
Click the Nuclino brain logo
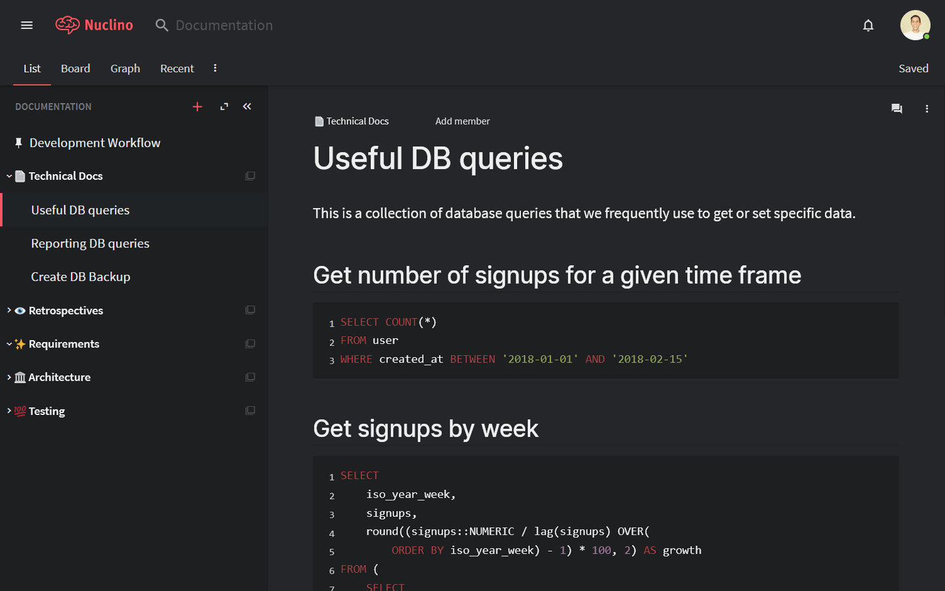[68, 25]
